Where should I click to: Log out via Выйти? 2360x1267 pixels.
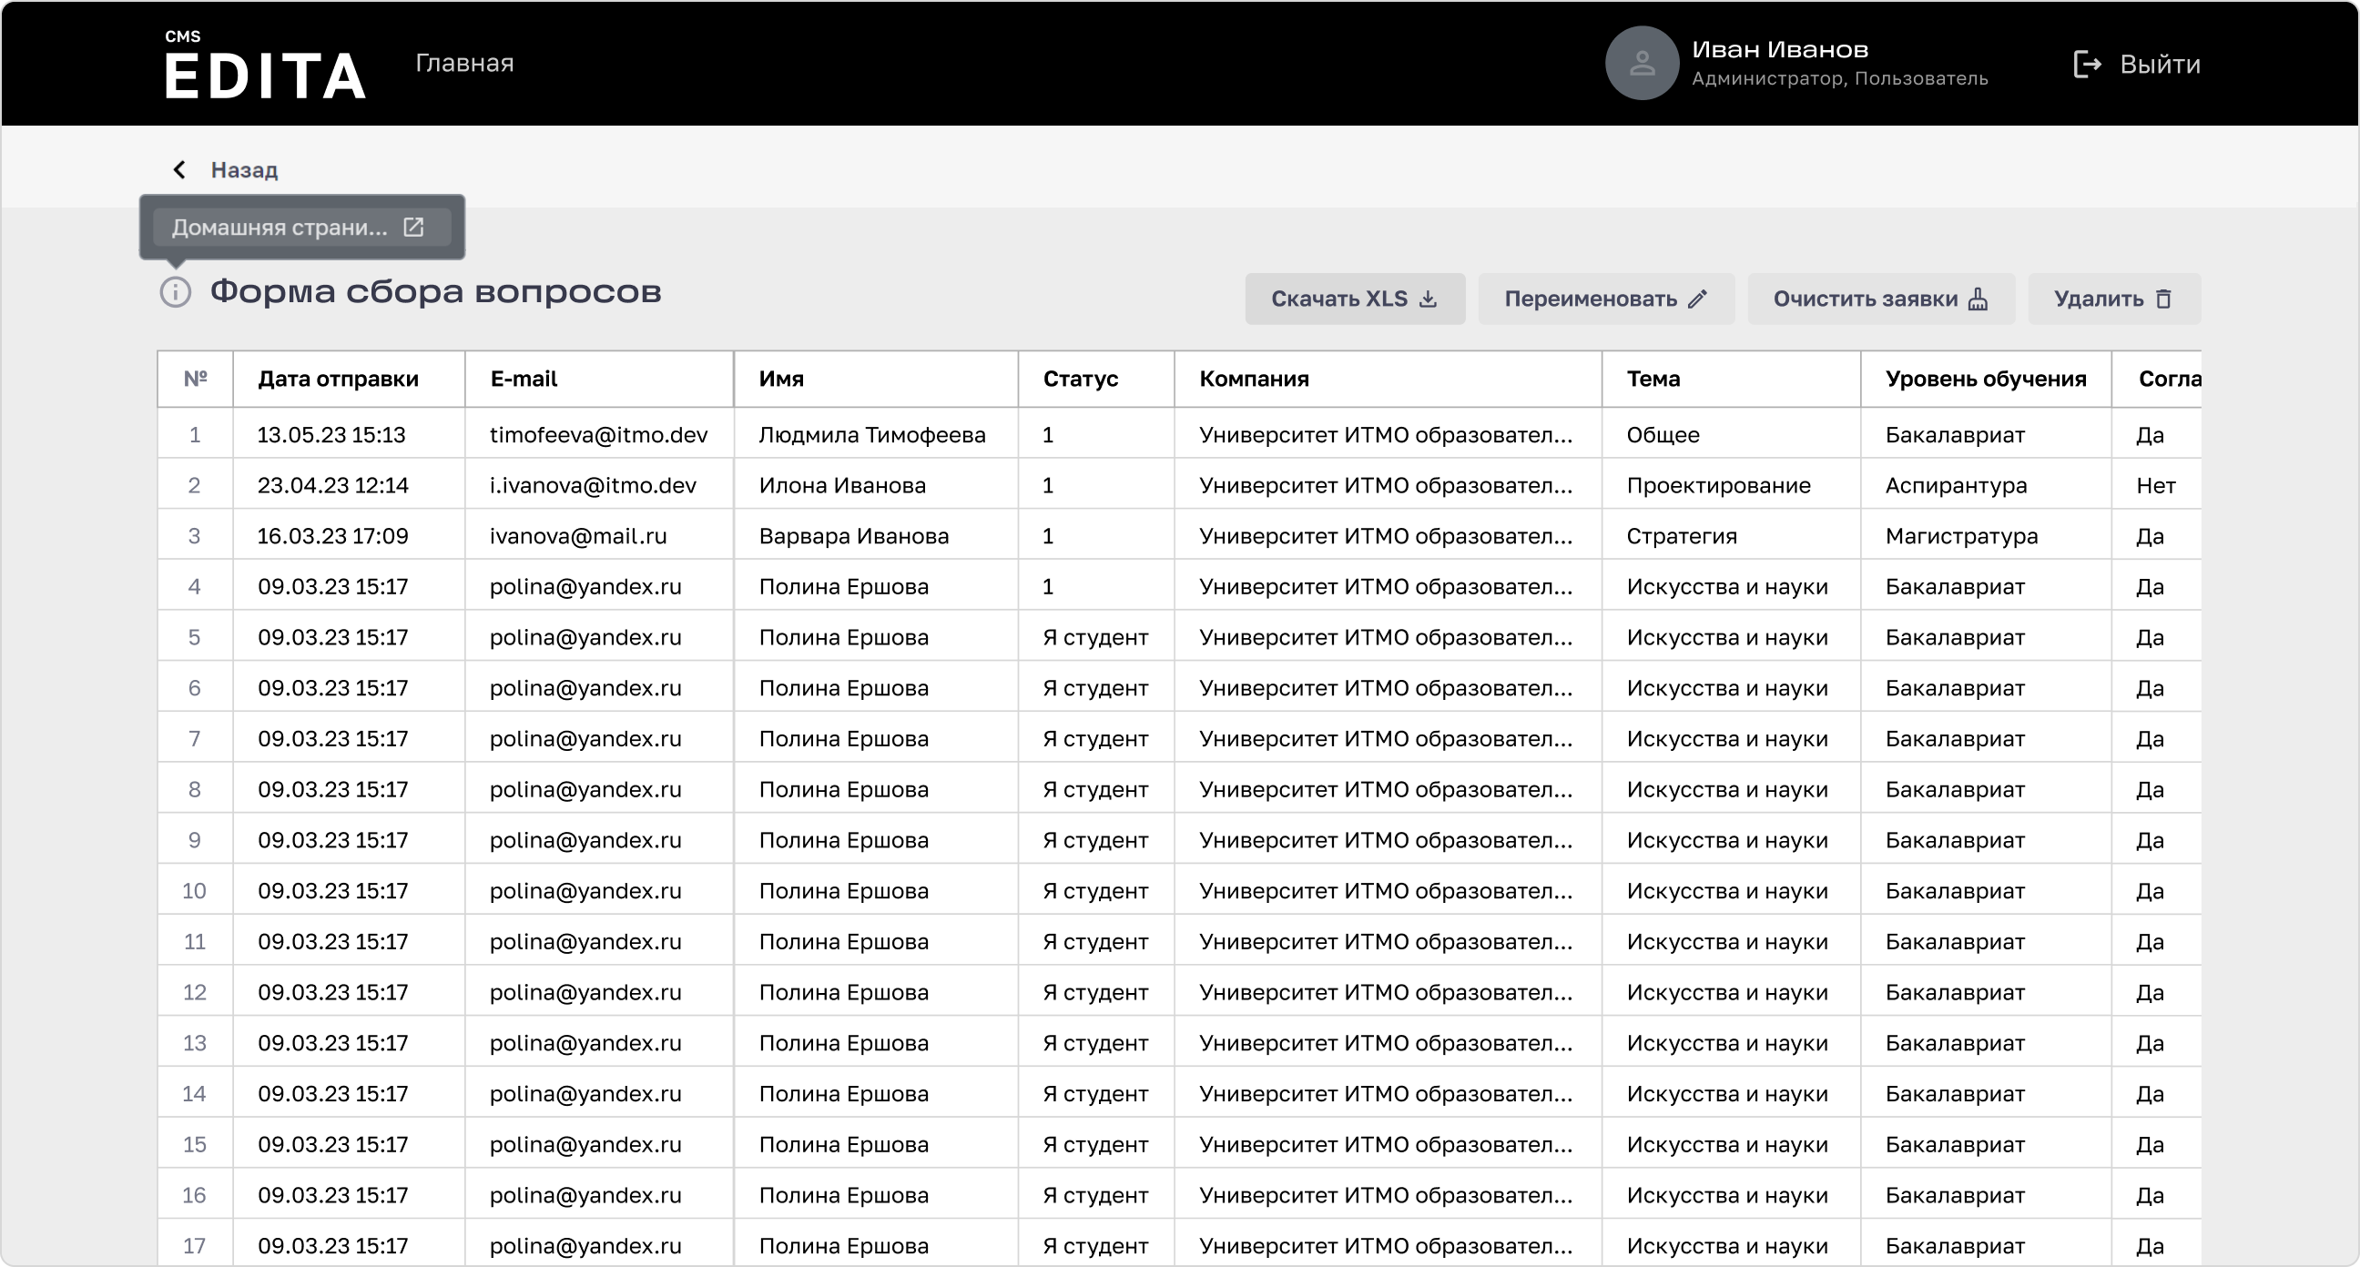tap(2160, 64)
